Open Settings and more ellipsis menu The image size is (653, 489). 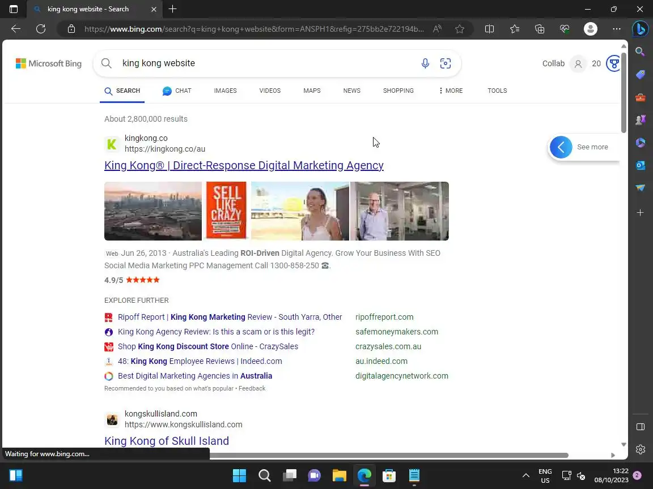[x=617, y=29]
